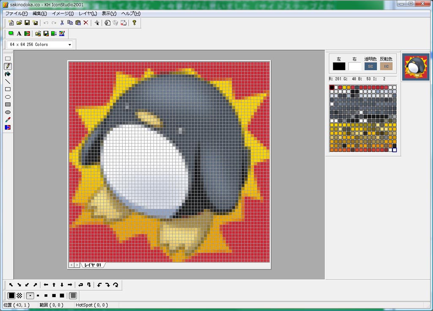Viewport: 433px width, 311px height.
Task: Click the green-red arrow convert icon
Action: click(27, 34)
